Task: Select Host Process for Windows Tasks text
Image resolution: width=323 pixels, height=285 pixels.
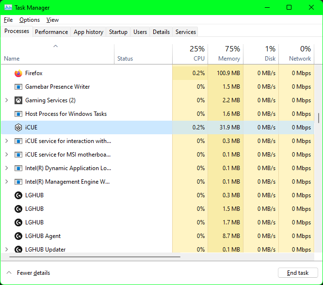Action: [x=66, y=114]
